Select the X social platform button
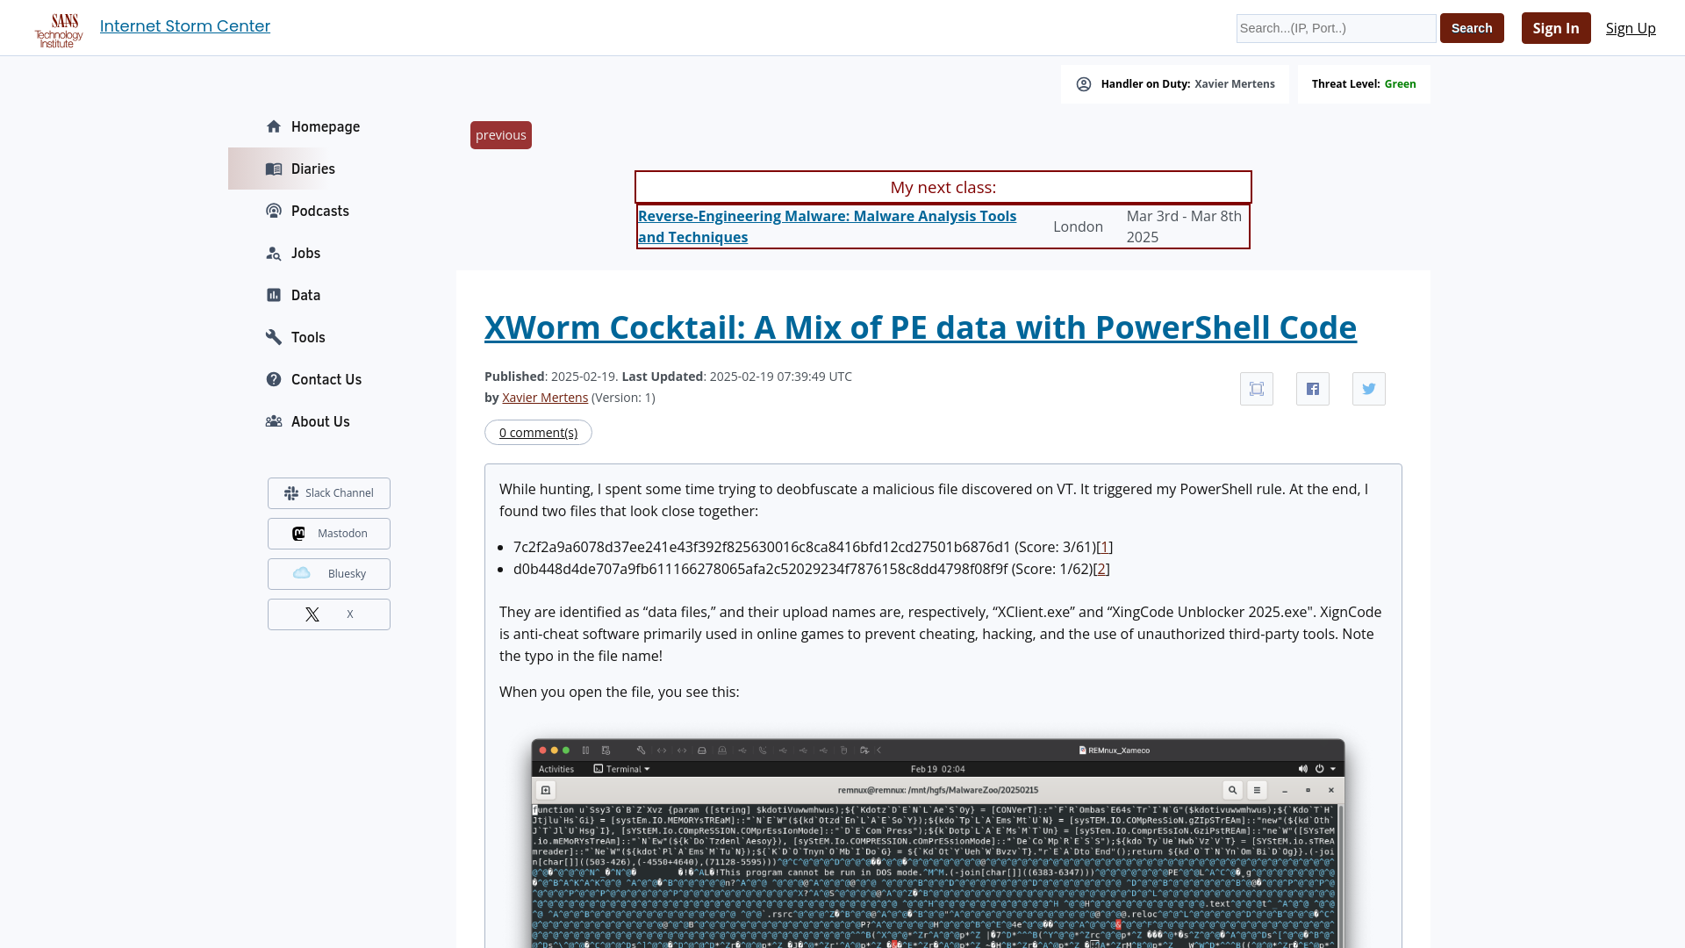This screenshot has width=1685, height=948. point(329,614)
